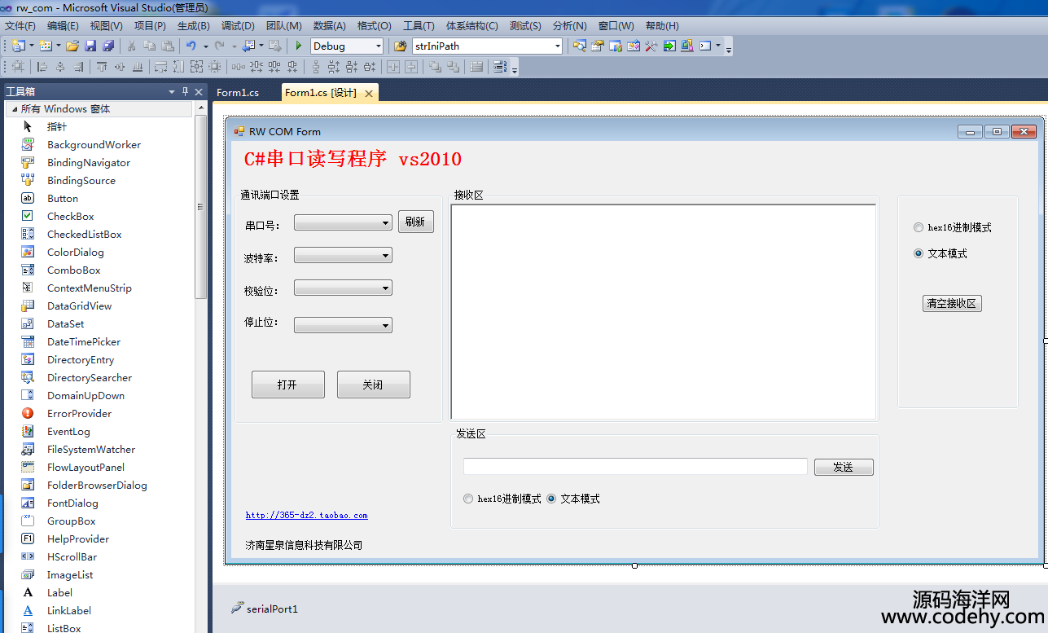Pick the ComboBox control in the toolbox
Screen dimensions: 1048x633
click(x=73, y=270)
